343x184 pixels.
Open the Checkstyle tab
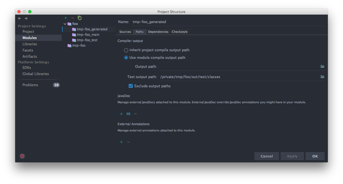179,32
